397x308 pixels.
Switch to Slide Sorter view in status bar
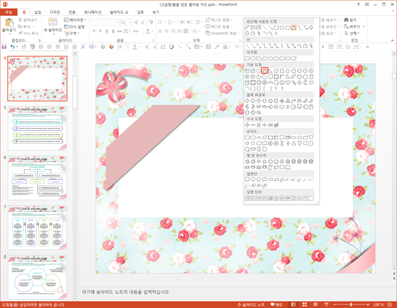pyautogui.click(x=304, y=304)
